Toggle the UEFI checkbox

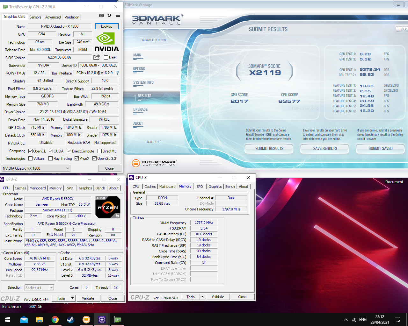coord(106,58)
